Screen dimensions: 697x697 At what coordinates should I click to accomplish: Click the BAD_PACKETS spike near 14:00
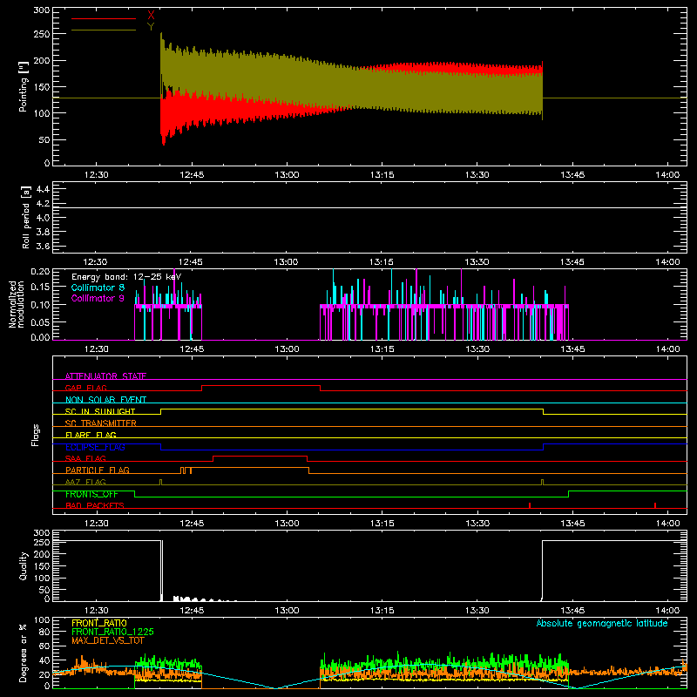click(x=655, y=505)
